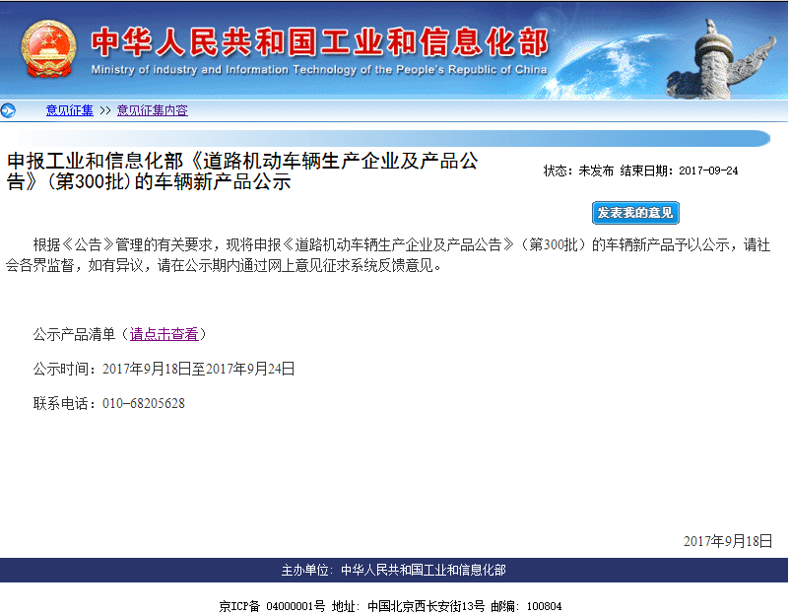The image size is (789, 615).
Task: Click the blue arrow icon beside the breadcrumb
Action: pos(8,109)
